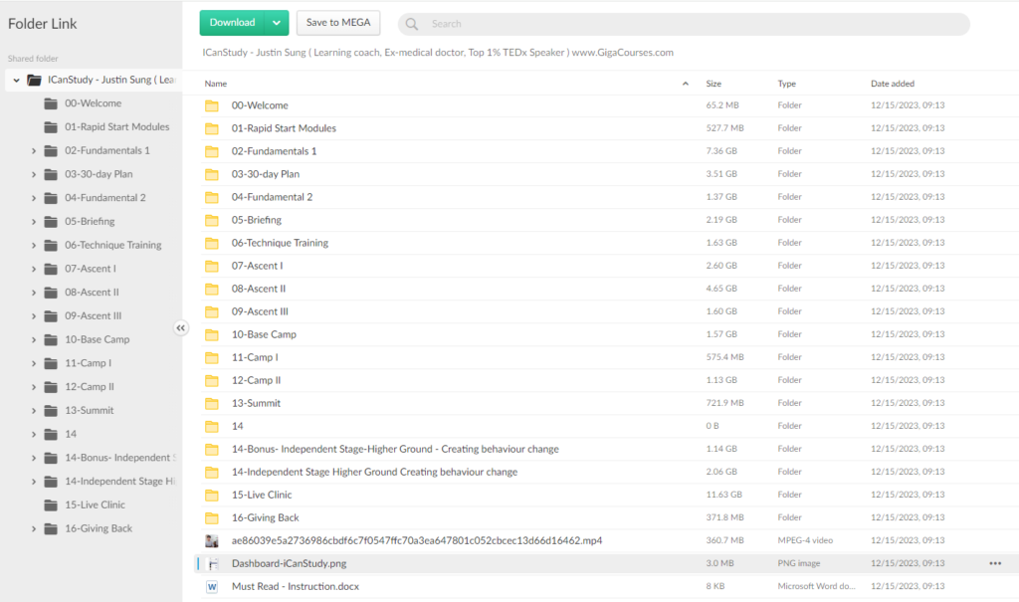Sort files by the Date added column
The image size is (1019, 602).
pos(893,84)
